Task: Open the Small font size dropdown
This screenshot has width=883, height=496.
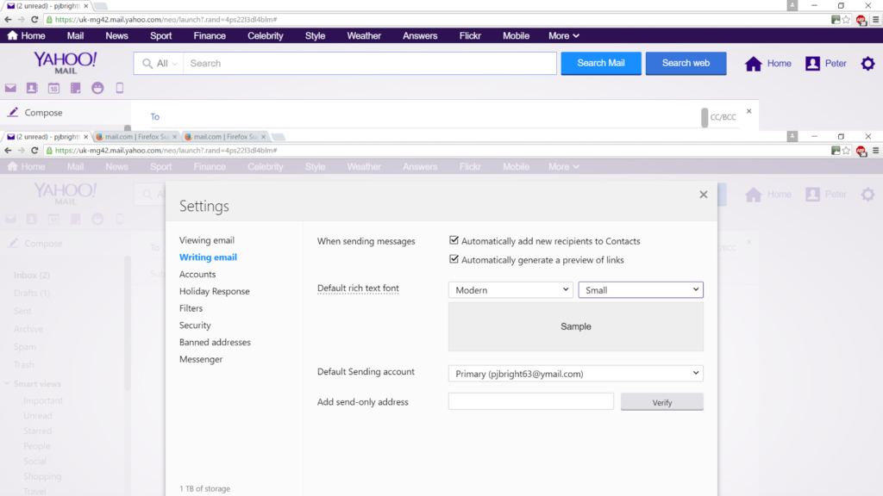Action: click(641, 290)
